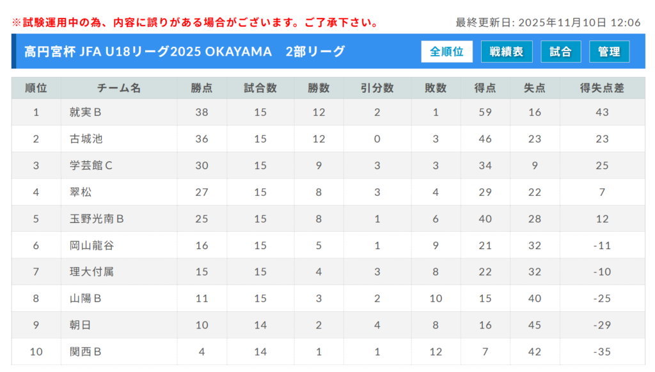The width and height of the screenshot is (655, 372).
Task: Click team name 翠松
Action: [x=81, y=192]
